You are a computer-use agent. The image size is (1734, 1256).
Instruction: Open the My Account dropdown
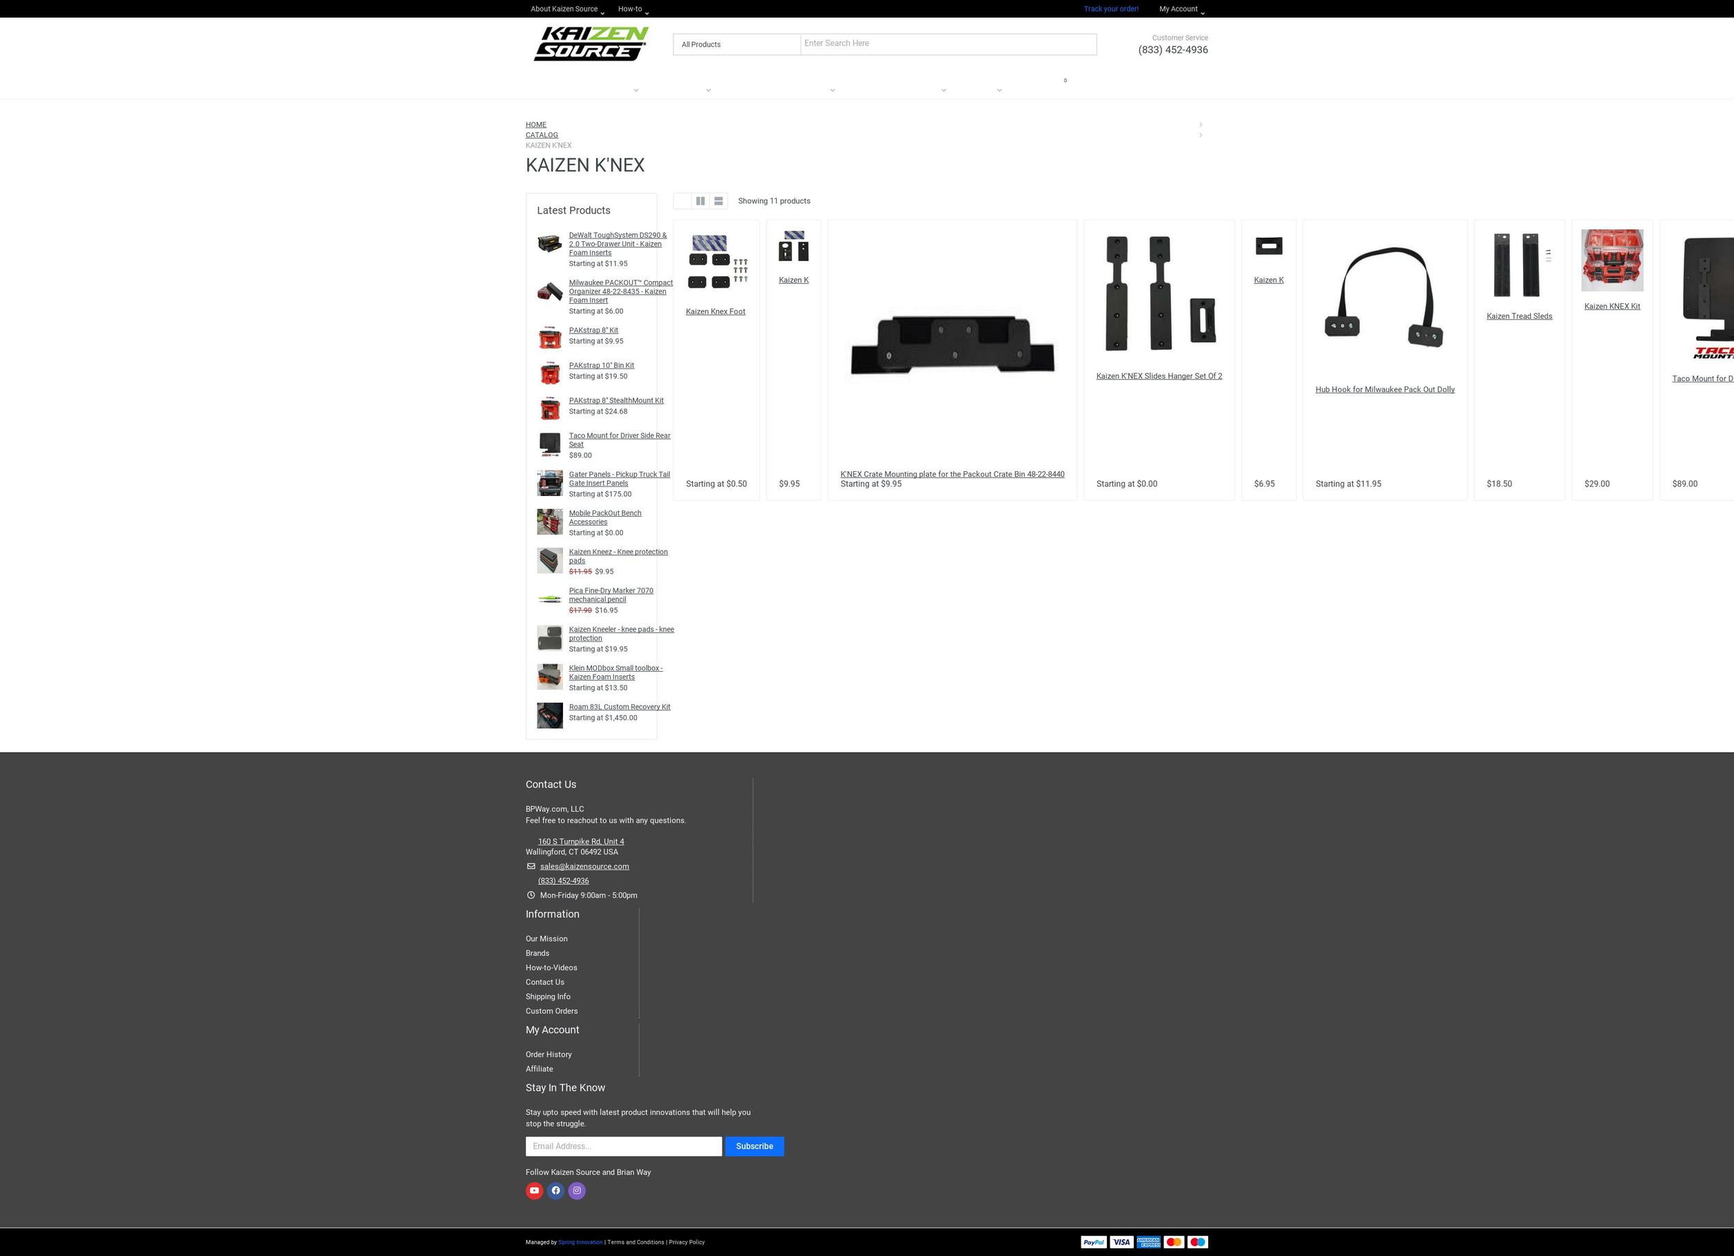[1181, 9]
